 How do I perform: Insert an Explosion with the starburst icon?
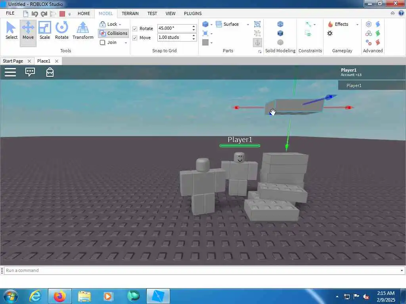(x=330, y=33)
